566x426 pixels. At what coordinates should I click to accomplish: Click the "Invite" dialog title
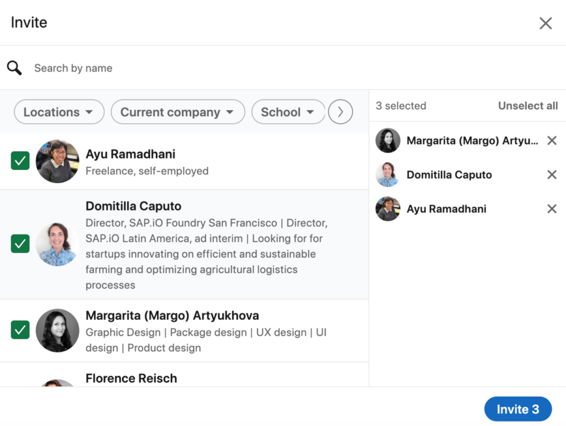pos(29,22)
